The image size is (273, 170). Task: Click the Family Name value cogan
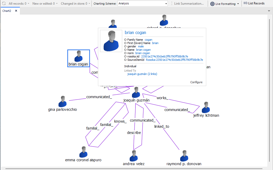tap(148, 40)
